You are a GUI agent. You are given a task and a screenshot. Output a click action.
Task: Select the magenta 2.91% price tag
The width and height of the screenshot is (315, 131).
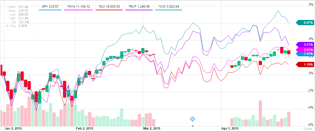click(x=306, y=50)
